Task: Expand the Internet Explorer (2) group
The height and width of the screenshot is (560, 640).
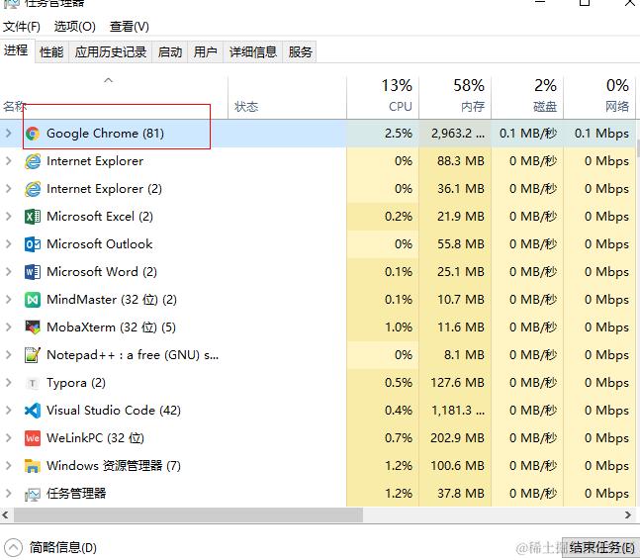Action: coord(9,189)
